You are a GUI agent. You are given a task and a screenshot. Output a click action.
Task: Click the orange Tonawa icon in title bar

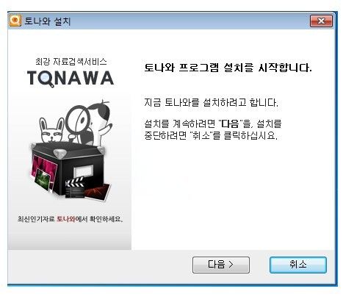(15, 21)
